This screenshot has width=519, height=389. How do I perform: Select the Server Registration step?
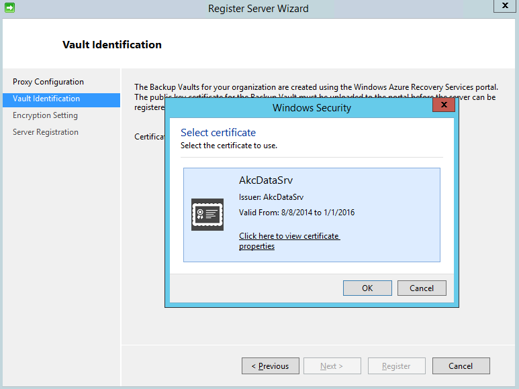pos(46,132)
